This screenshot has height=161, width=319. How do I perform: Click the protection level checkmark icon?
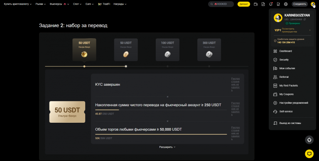275,41
